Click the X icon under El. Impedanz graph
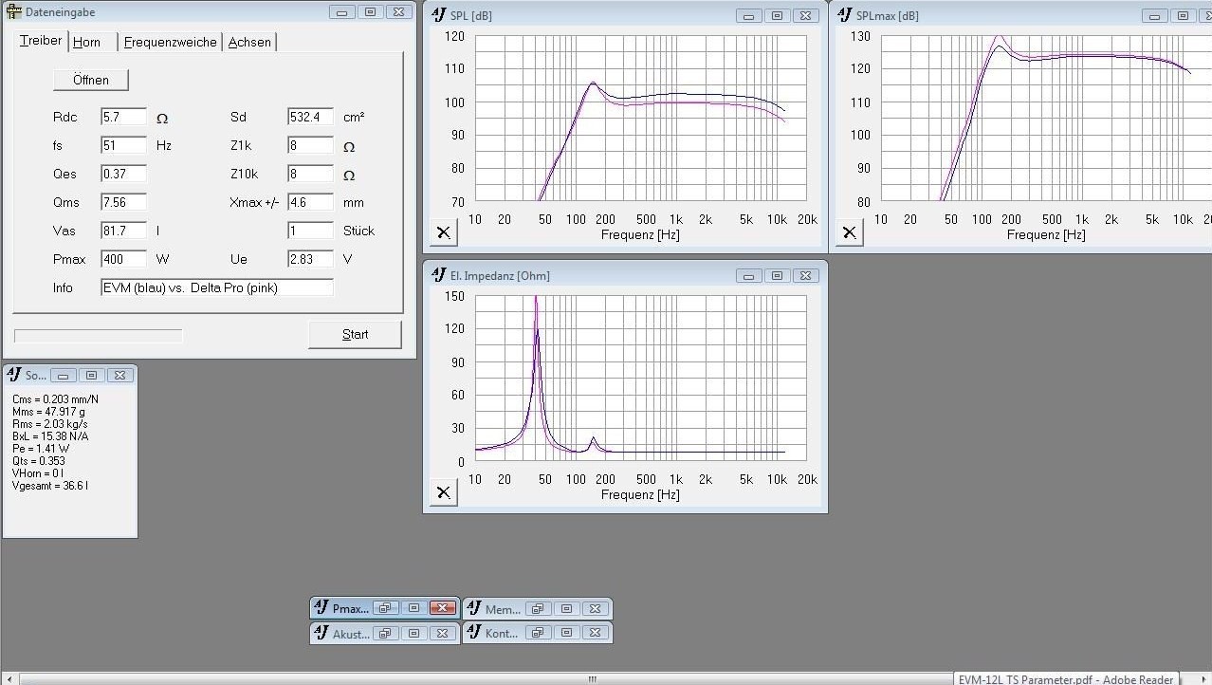 click(x=443, y=492)
